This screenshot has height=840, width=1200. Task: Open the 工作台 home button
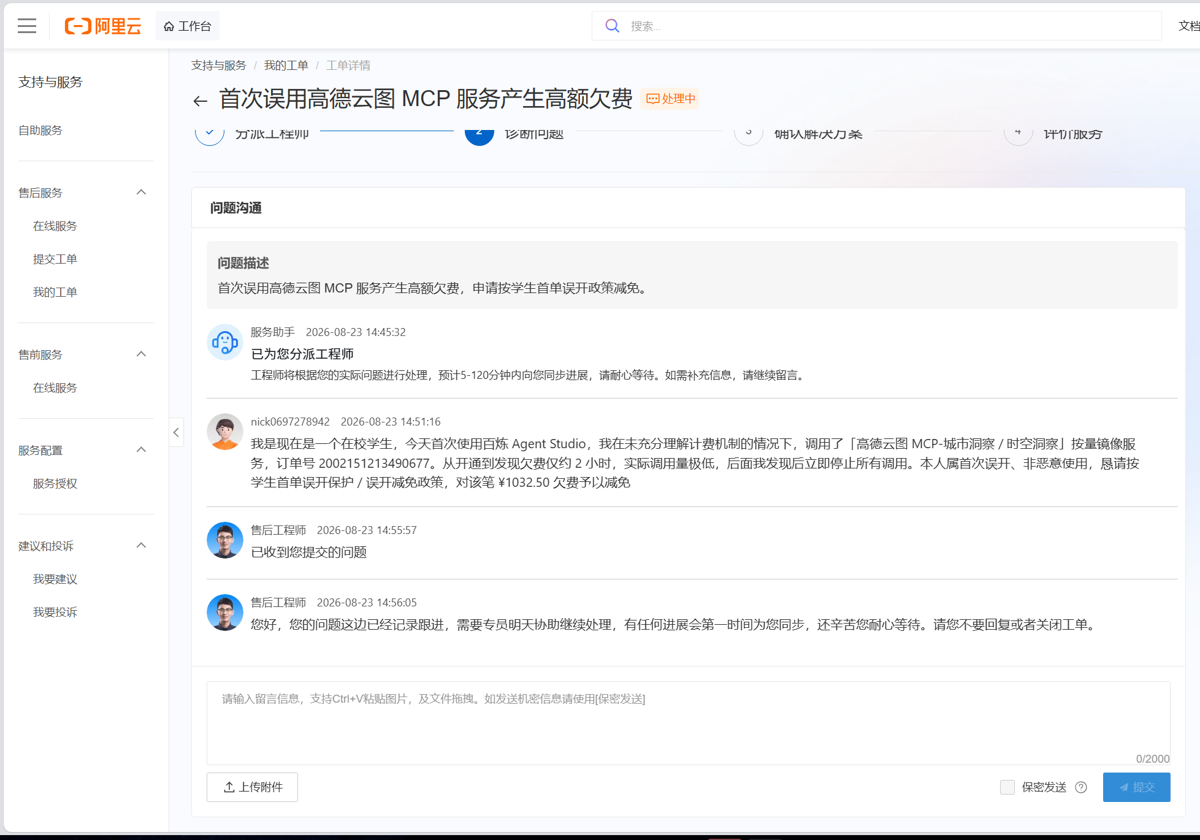click(x=188, y=26)
